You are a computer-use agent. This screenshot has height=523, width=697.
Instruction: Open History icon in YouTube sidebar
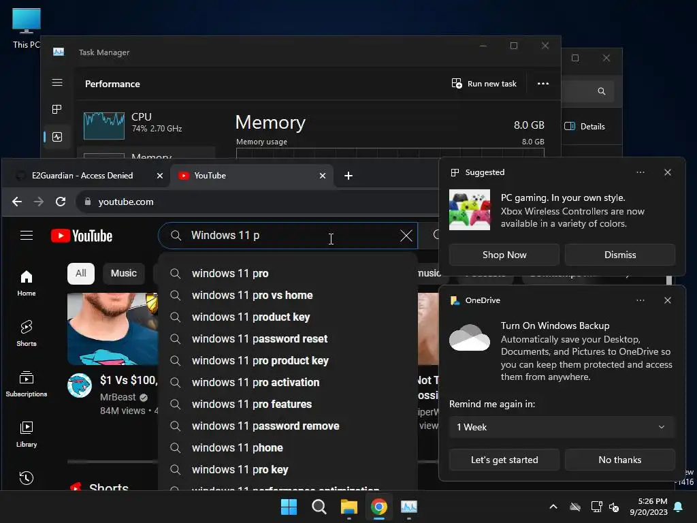(x=27, y=477)
